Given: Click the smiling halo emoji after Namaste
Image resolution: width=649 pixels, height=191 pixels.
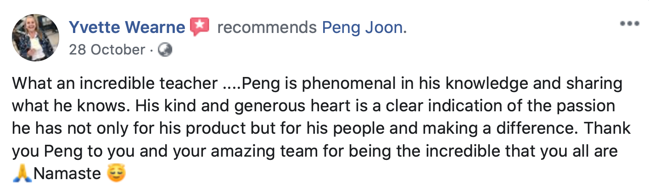Looking at the screenshot, I should point(116,174).
